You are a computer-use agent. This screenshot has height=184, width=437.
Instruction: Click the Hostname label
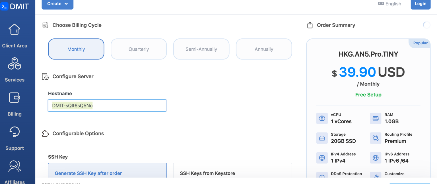(x=60, y=94)
